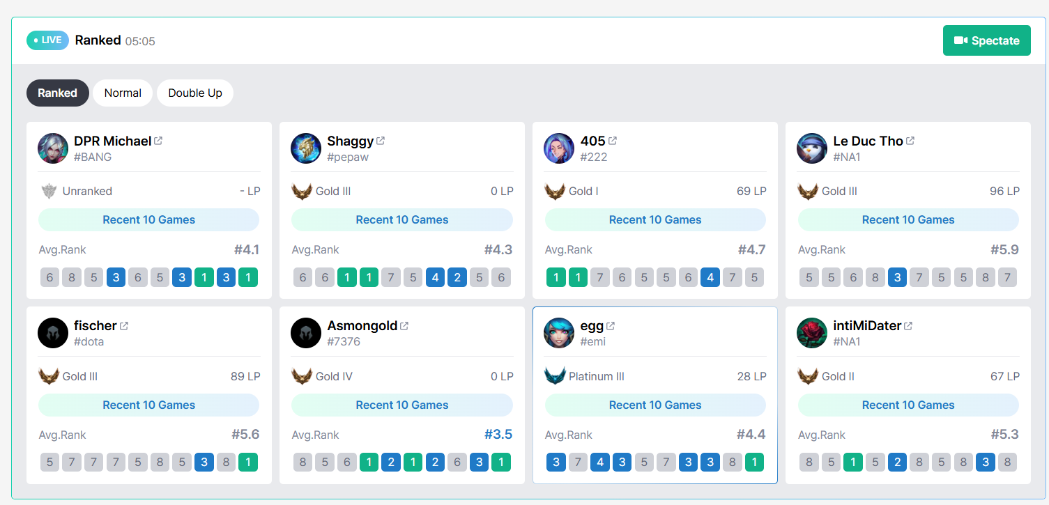This screenshot has width=1049, height=505.
Task: Show Recent 10 Games for DPR Michael
Action: (x=148, y=219)
